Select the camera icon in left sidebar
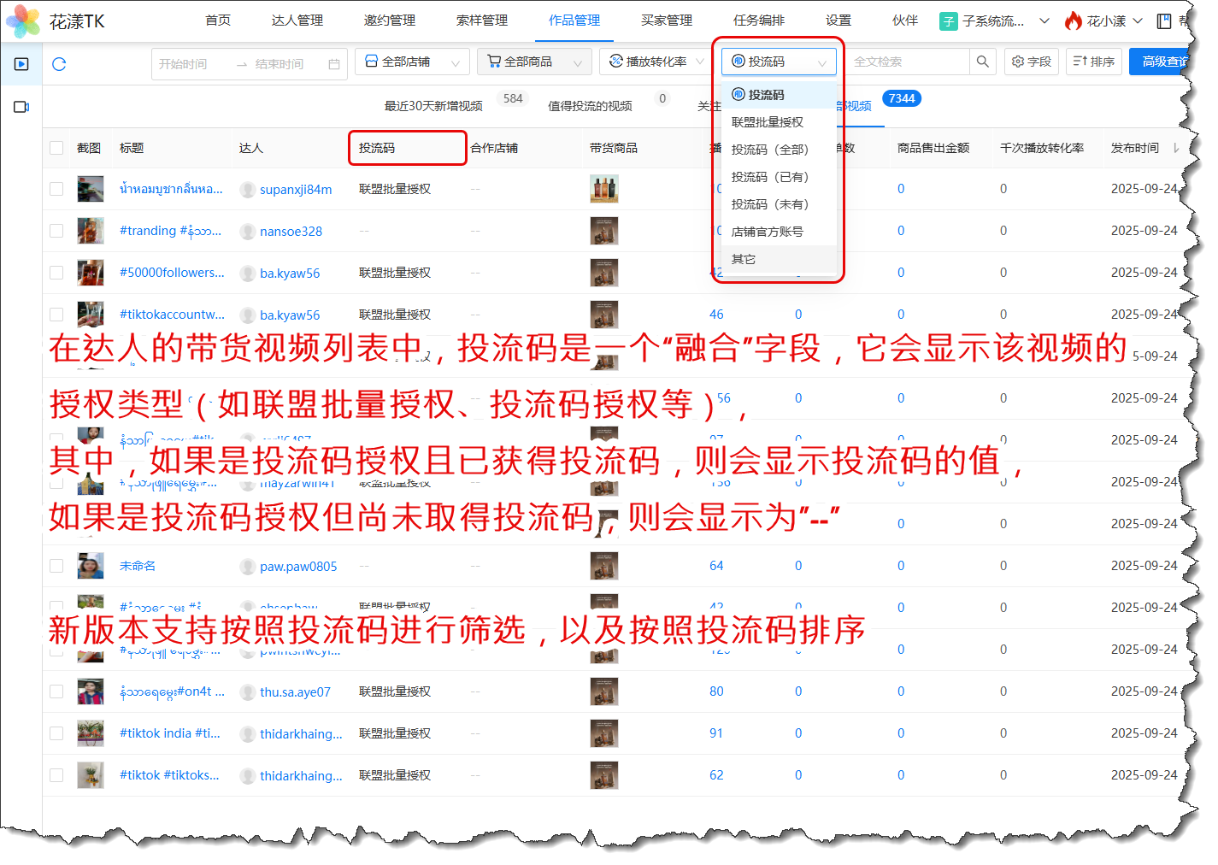The height and width of the screenshot is (865, 1218). pos(21,107)
